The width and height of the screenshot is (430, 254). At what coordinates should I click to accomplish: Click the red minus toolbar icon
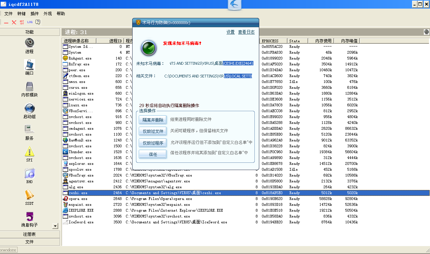pyautogui.click(x=6, y=22)
